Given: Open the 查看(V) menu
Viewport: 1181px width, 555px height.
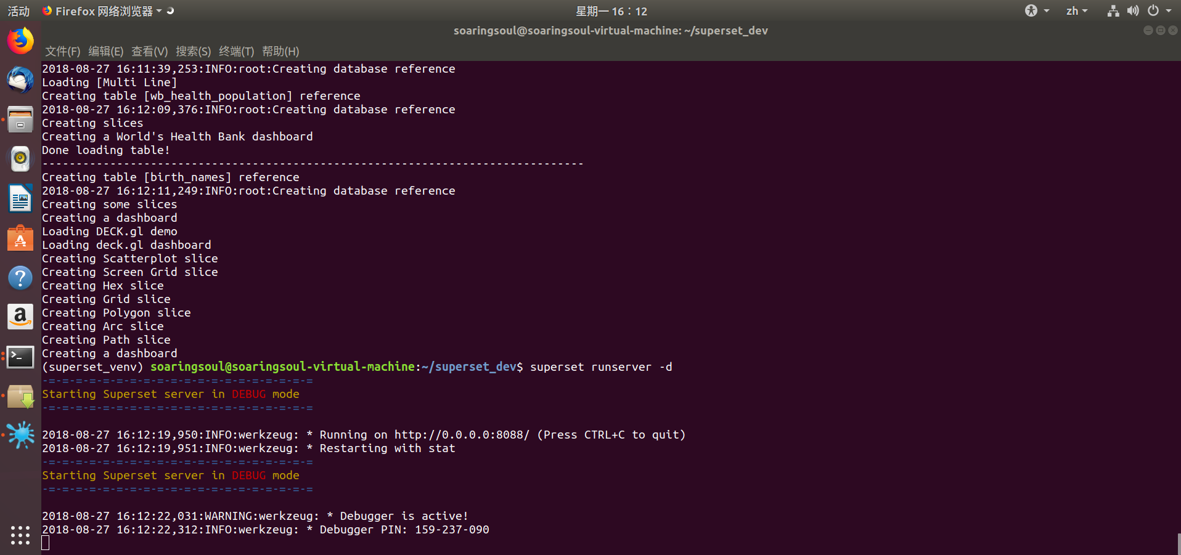Looking at the screenshot, I should (x=150, y=51).
